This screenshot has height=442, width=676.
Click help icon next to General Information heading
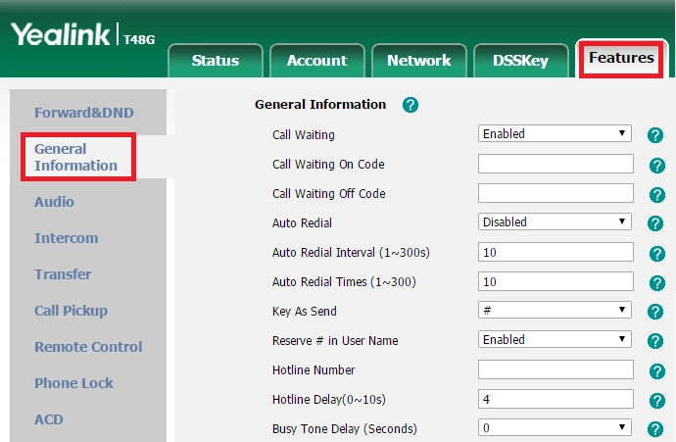point(410,105)
